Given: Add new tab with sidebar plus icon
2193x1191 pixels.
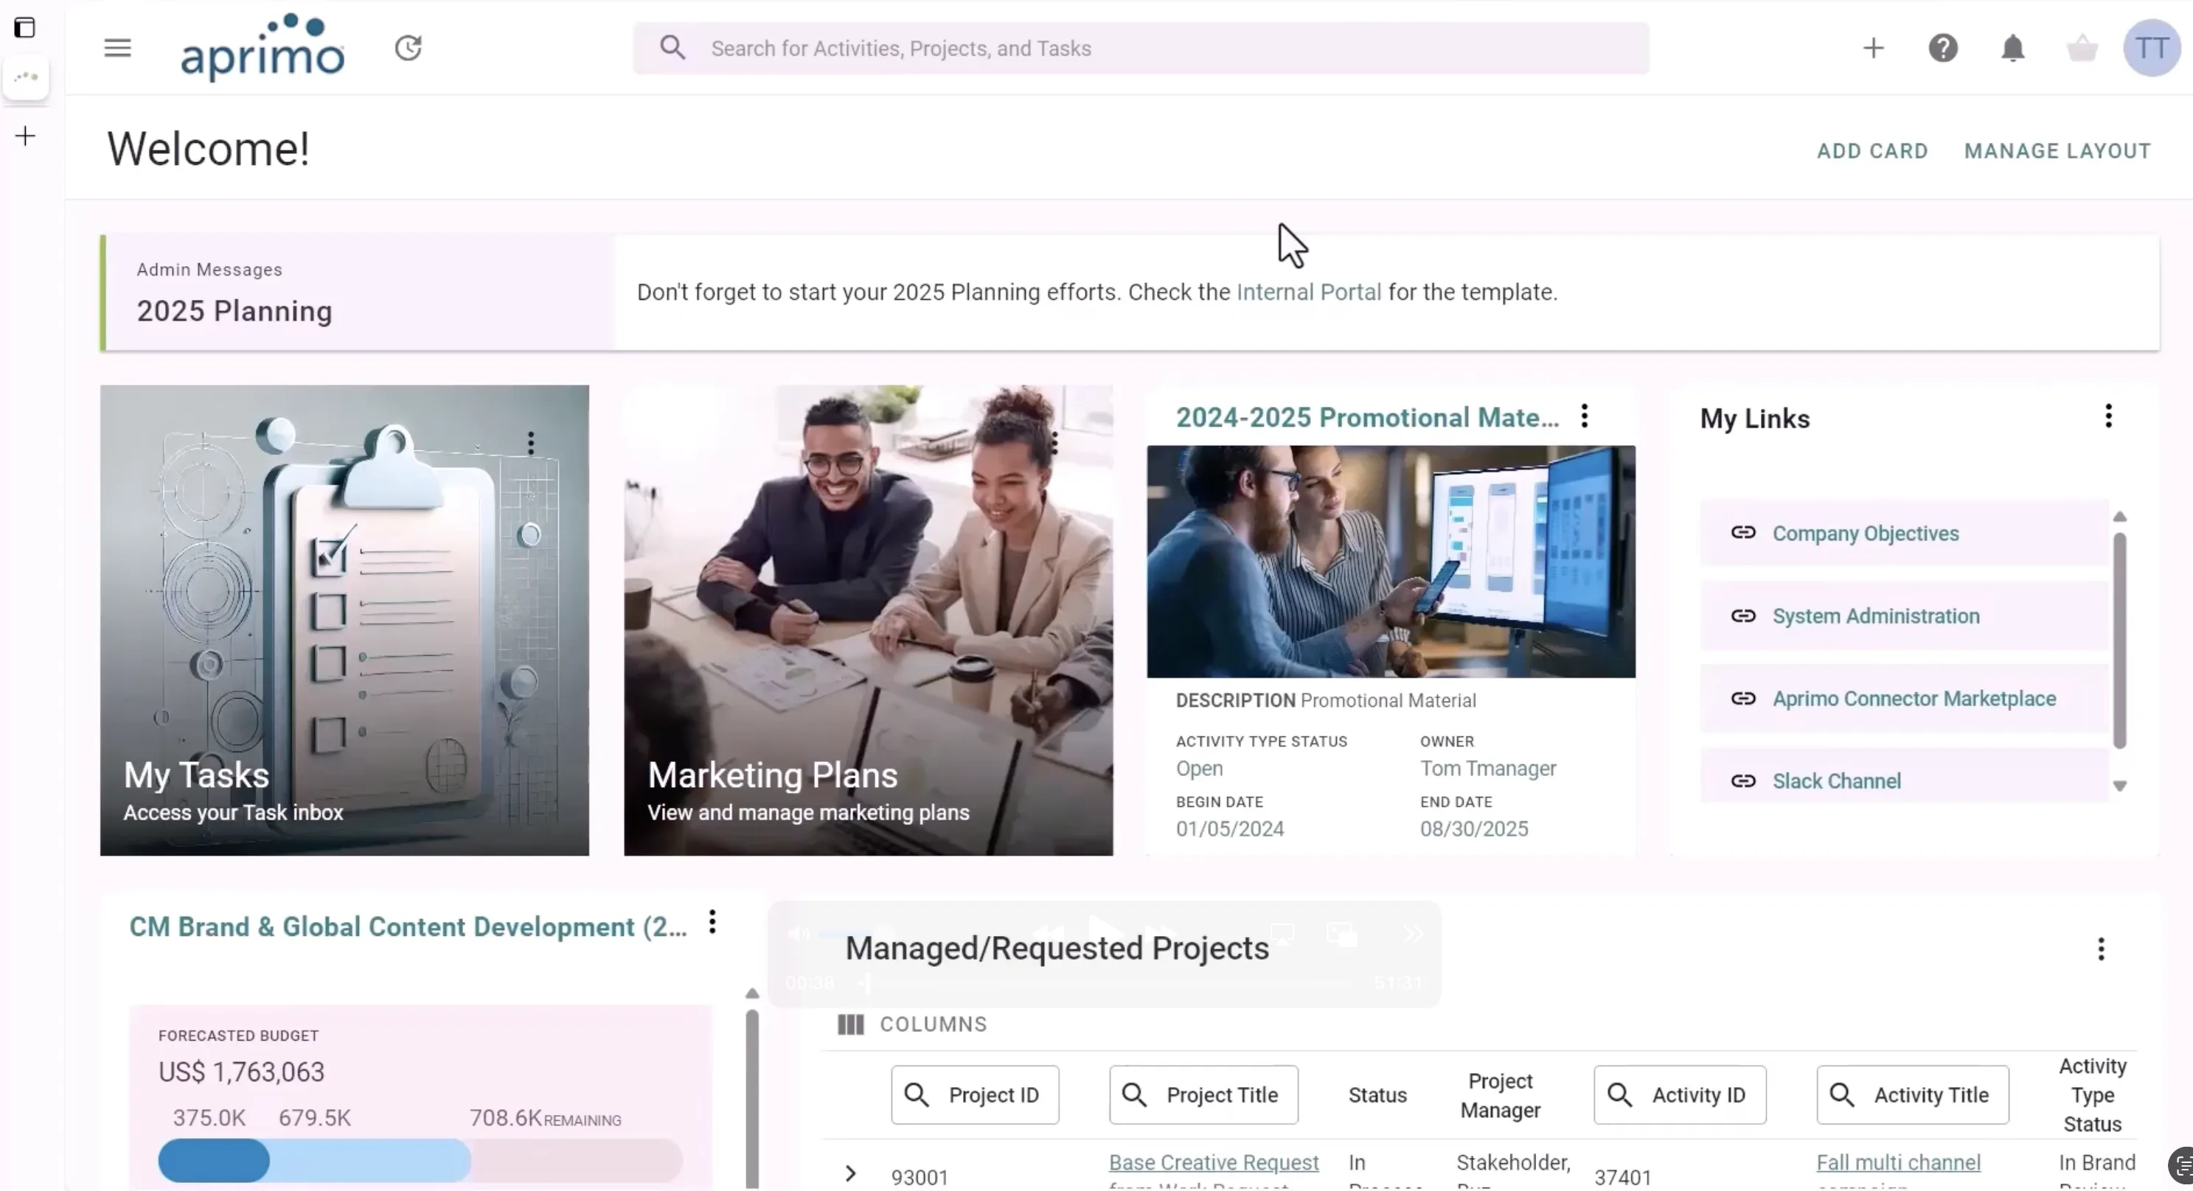Looking at the screenshot, I should point(26,136).
